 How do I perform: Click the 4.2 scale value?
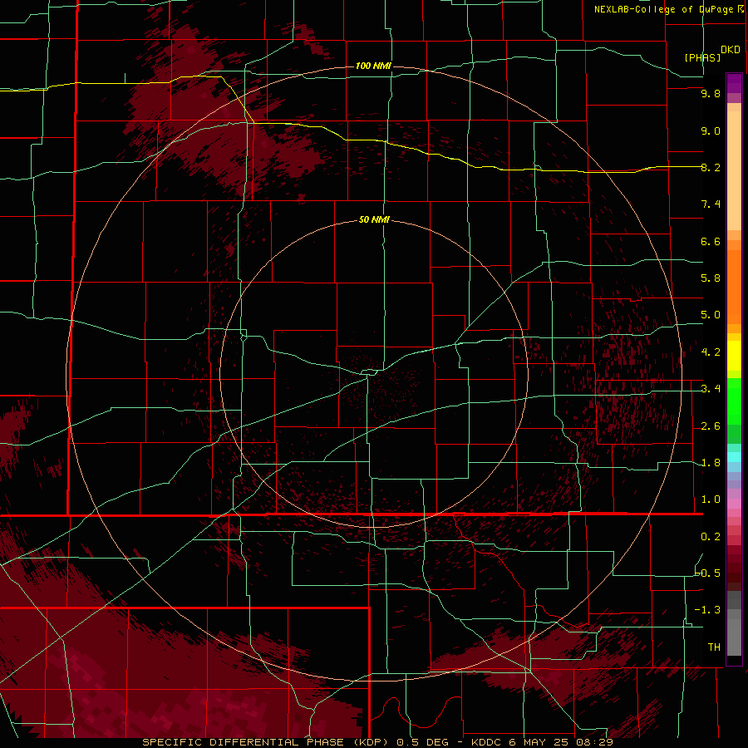[x=711, y=352]
